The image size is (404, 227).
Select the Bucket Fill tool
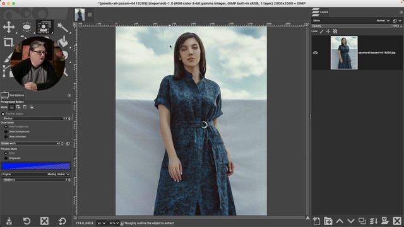pos(63,42)
